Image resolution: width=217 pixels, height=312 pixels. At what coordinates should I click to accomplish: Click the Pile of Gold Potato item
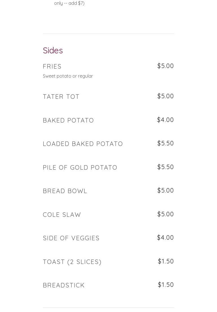[x=80, y=167]
